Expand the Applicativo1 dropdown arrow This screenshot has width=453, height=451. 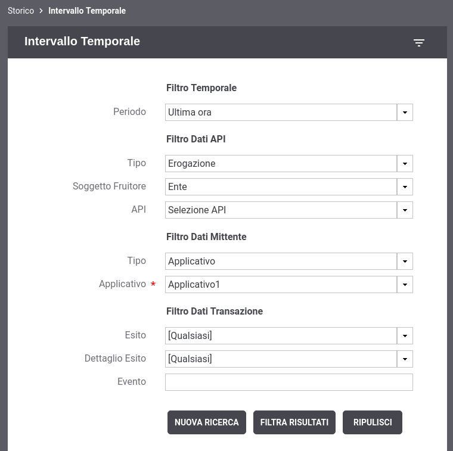[x=405, y=284]
